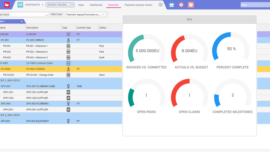Click the CONTRACTS breadcrumb link
Viewport: 270px width, 152px height.
click(32, 5)
